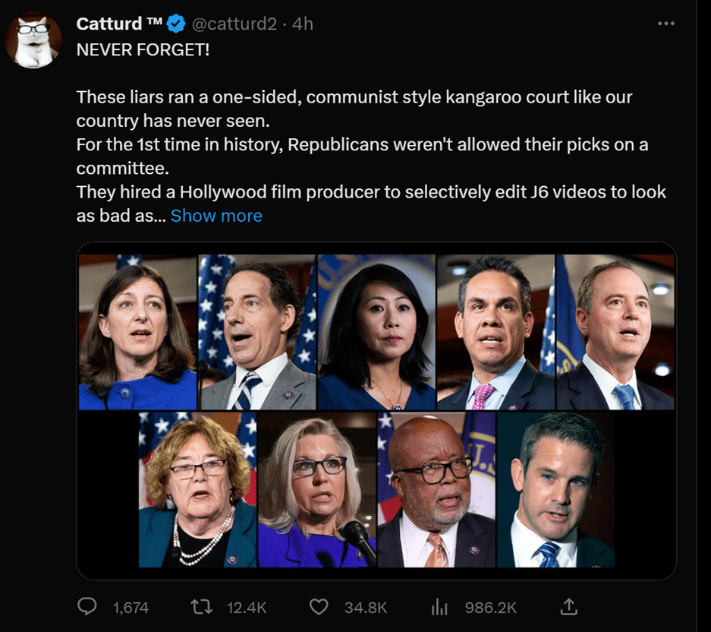Open photo of man with orange tie
This screenshot has height=632, width=711.
436,490
